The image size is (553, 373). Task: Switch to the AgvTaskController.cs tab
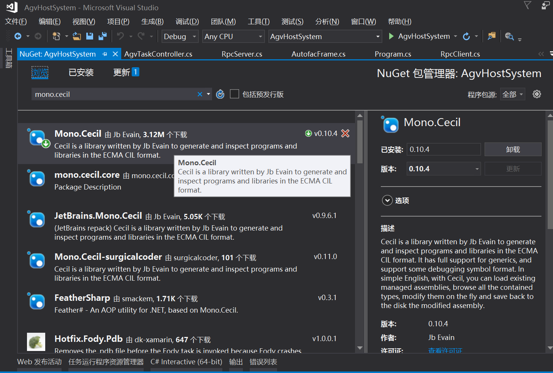coord(158,54)
